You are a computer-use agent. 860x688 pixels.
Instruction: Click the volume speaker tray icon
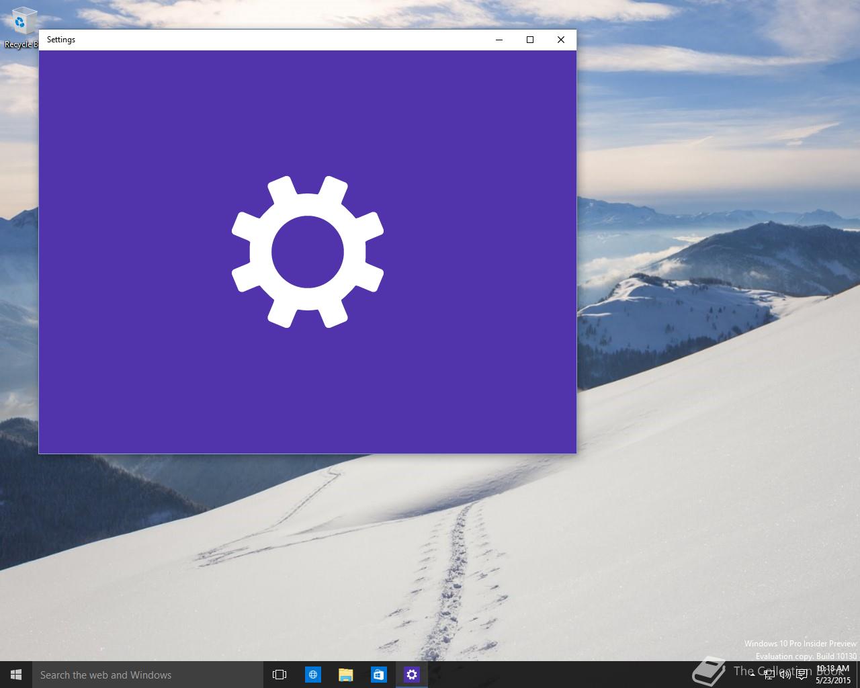click(x=785, y=675)
